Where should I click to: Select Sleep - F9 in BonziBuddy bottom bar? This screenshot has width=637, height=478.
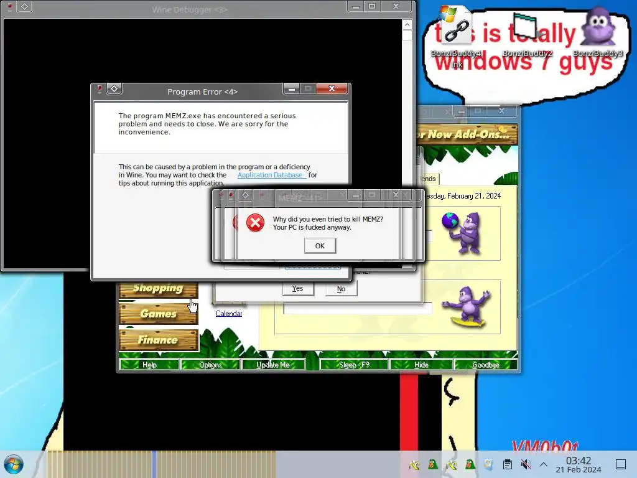pos(354,365)
